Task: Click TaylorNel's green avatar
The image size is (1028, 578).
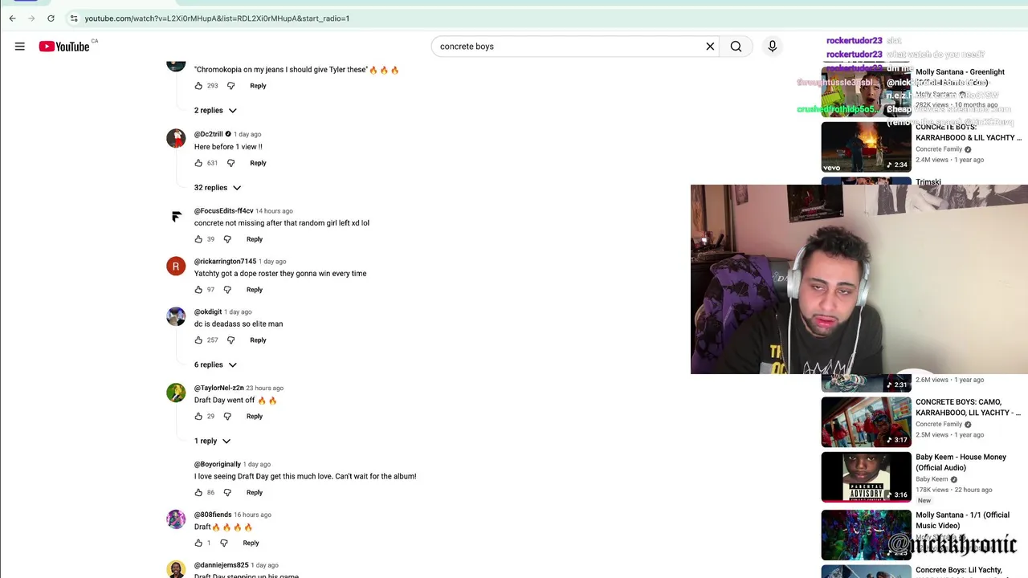Action: point(176,393)
